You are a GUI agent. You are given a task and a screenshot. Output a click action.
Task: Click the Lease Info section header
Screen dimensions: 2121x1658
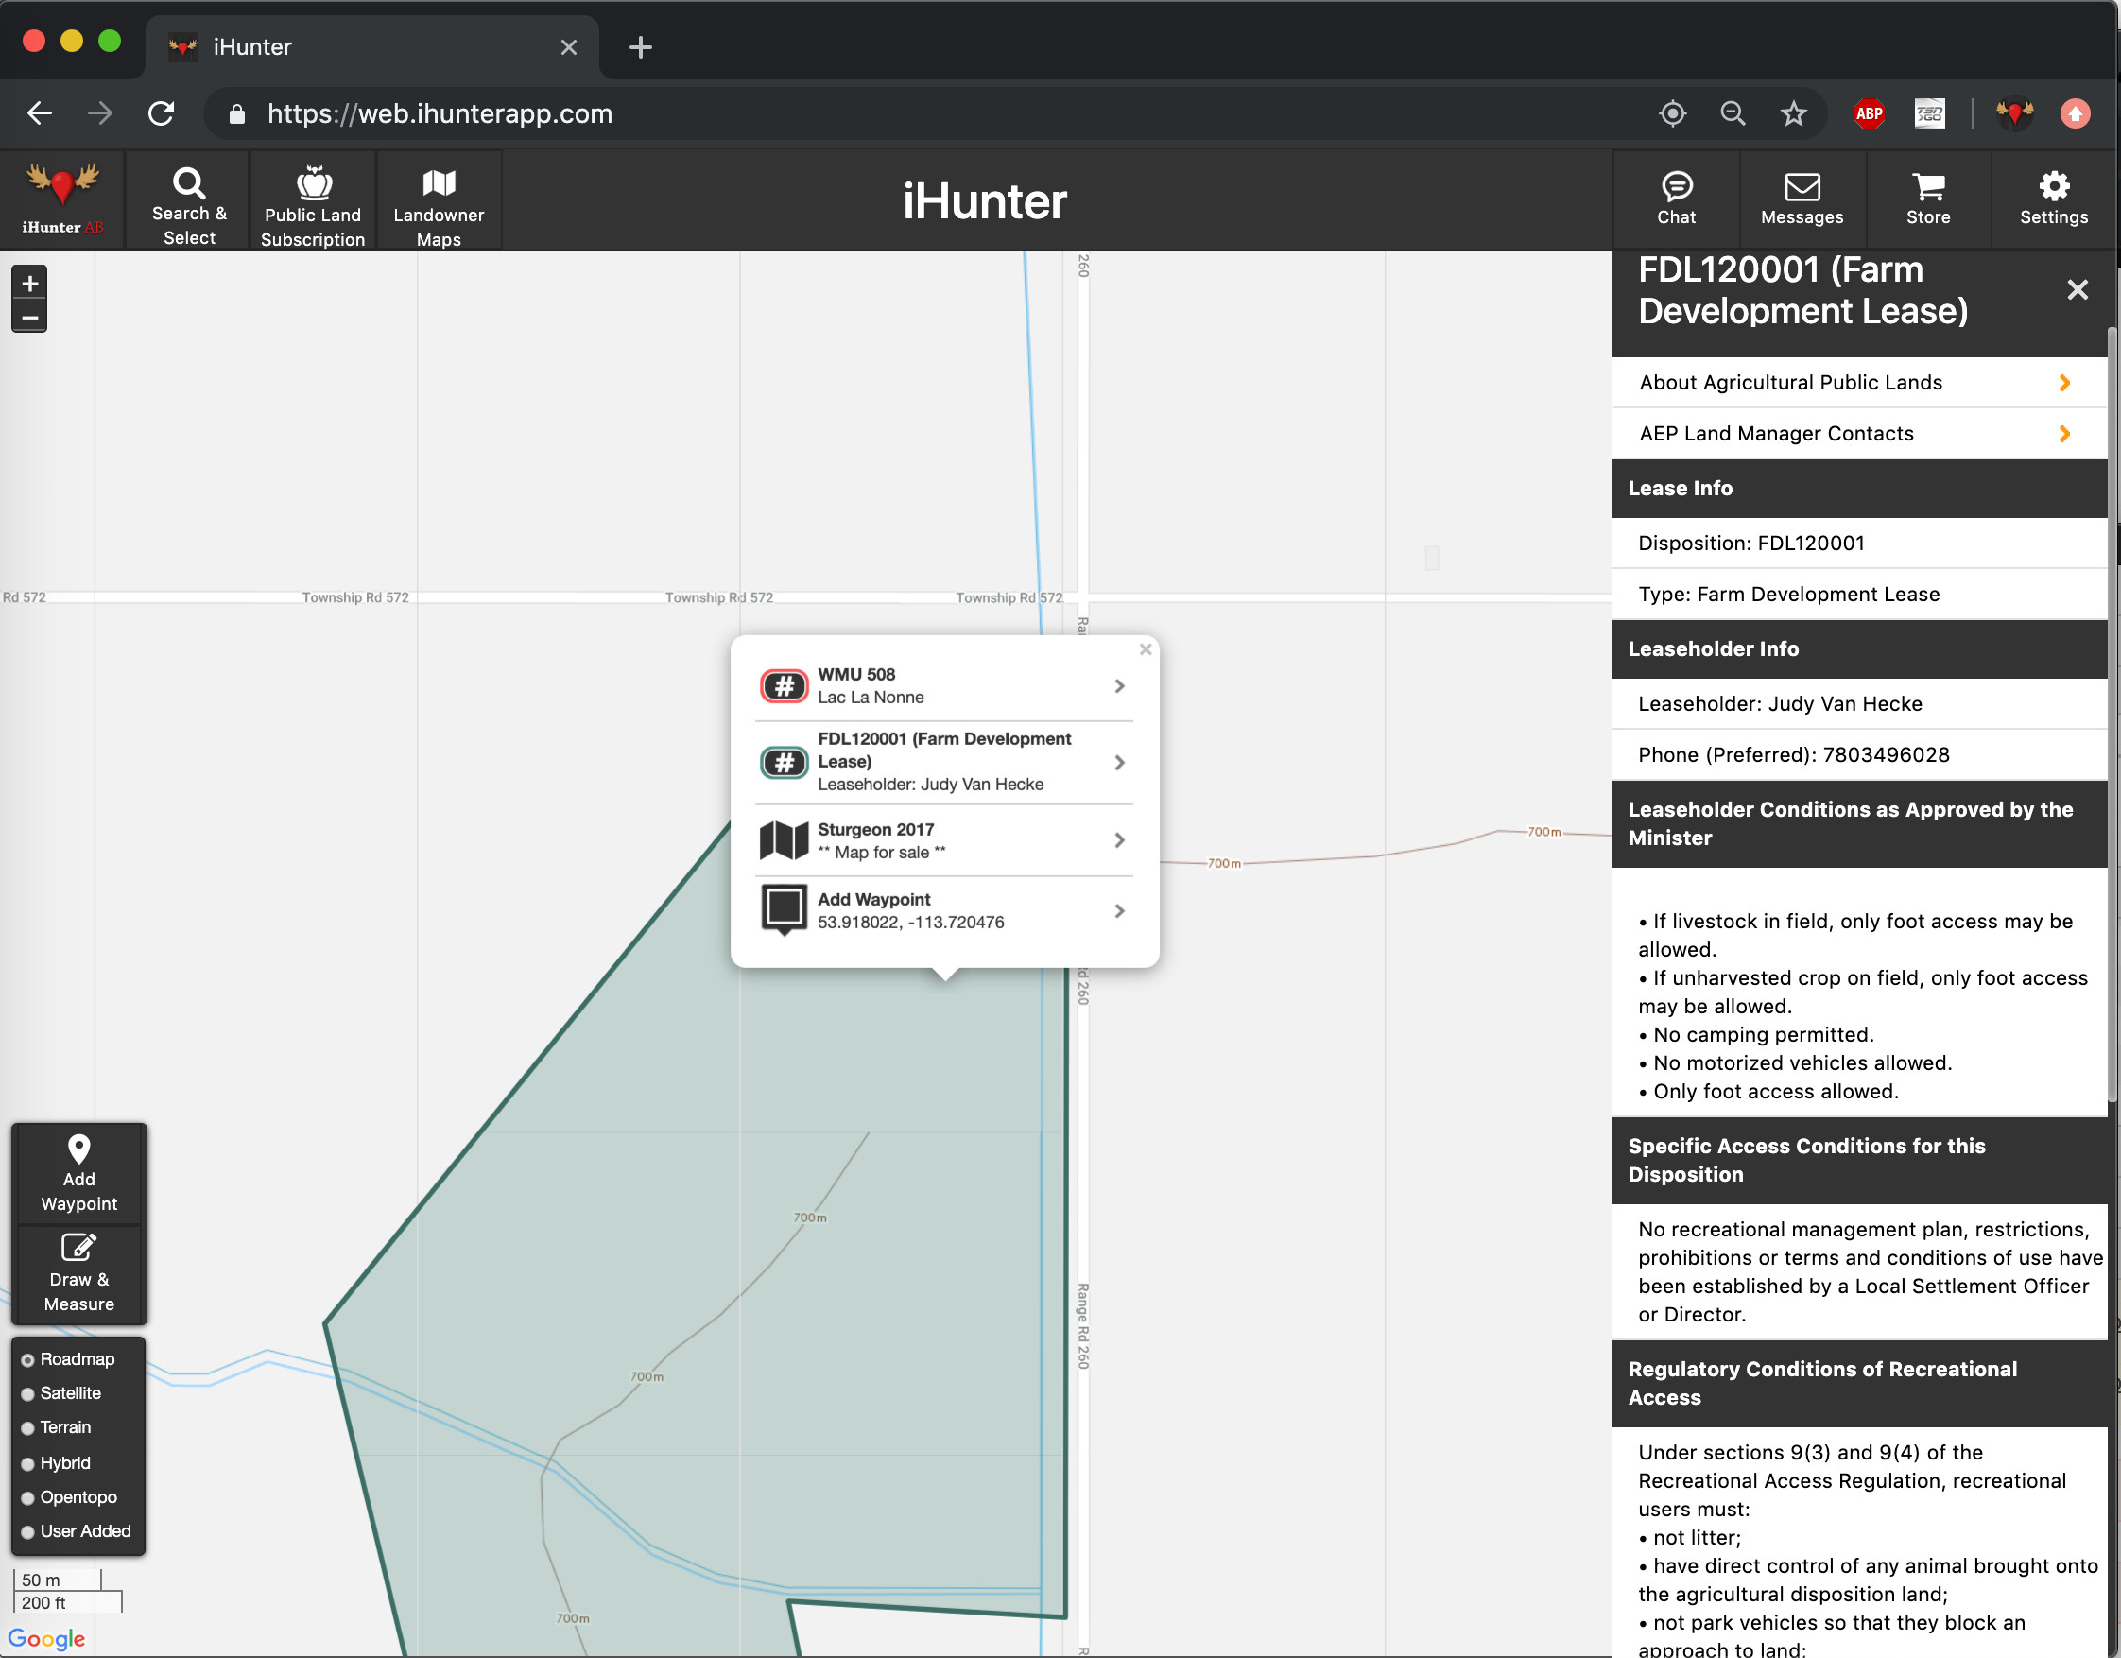pyautogui.click(x=1858, y=489)
